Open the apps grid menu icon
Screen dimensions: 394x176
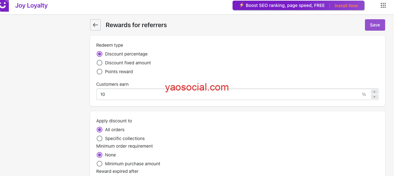pyautogui.click(x=383, y=5)
